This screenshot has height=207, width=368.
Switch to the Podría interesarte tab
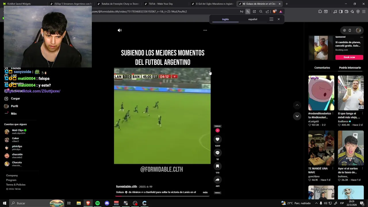pos(350,68)
